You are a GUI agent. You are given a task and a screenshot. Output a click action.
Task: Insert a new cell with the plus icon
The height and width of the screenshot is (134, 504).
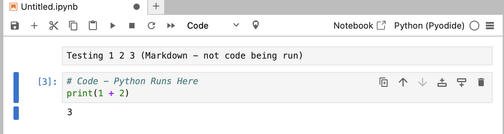pos(34,26)
